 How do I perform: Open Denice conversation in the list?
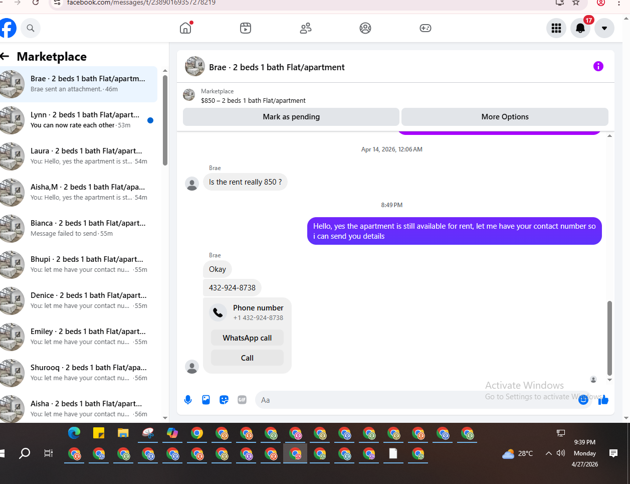coord(79,300)
